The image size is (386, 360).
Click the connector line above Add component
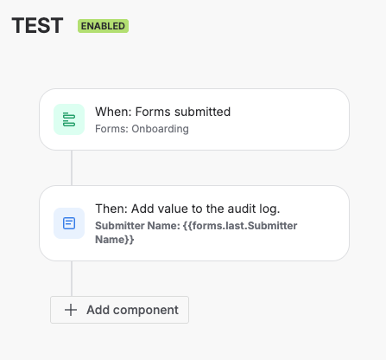click(72, 279)
